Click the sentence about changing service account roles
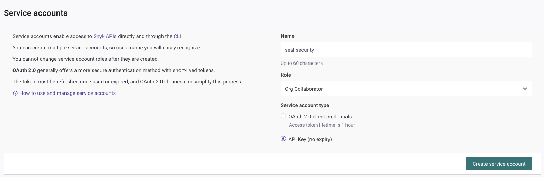This screenshot has width=544, height=177. (86, 59)
